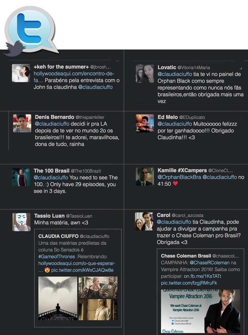The height and width of the screenshot is (335, 248).
Task: Click @claudiaciuffo mention in Ed Melo's tweet
Action: [175, 124]
